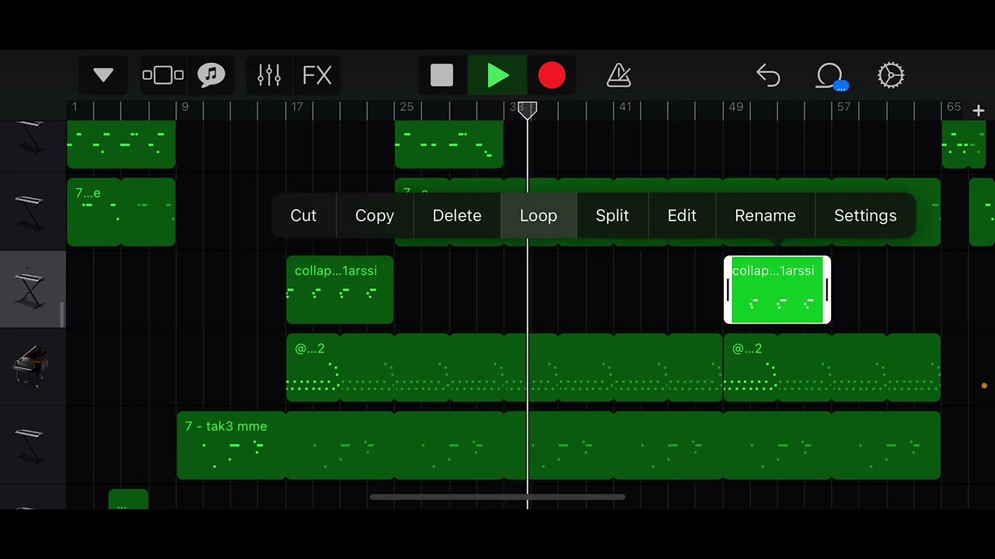Select the second keyboard track icon
The height and width of the screenshot is (559, 995).
click(x=31, y=211)
